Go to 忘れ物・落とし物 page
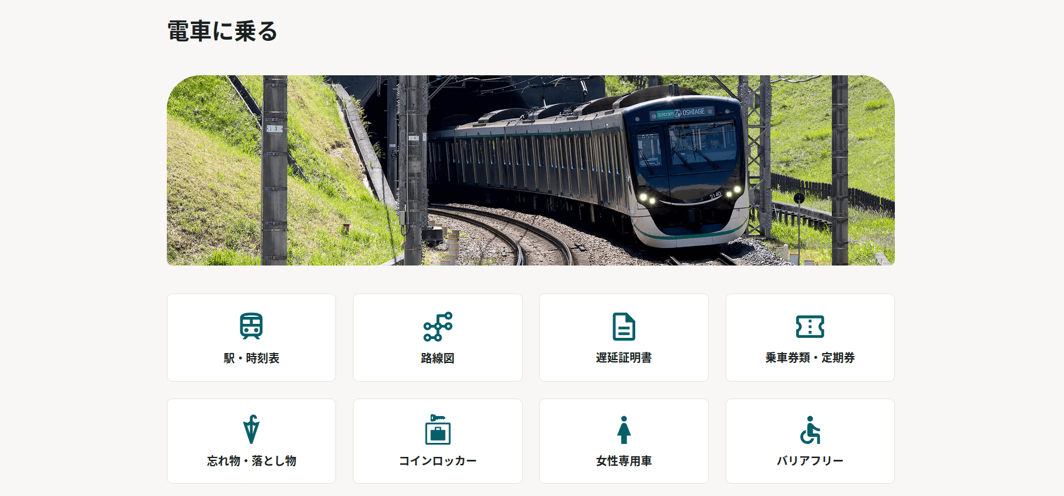Image resolution: width=1064 pixels, height=496 pixels. (x=251, y=441)
